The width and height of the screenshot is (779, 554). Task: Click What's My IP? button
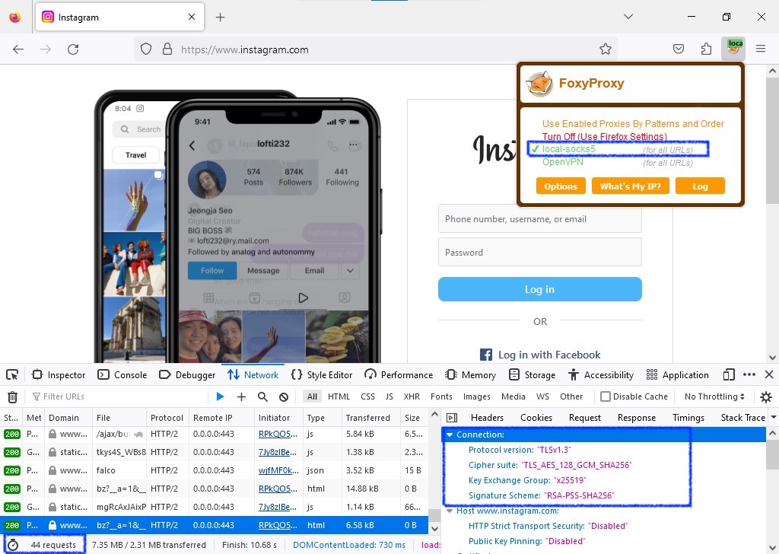pos(630,186)
